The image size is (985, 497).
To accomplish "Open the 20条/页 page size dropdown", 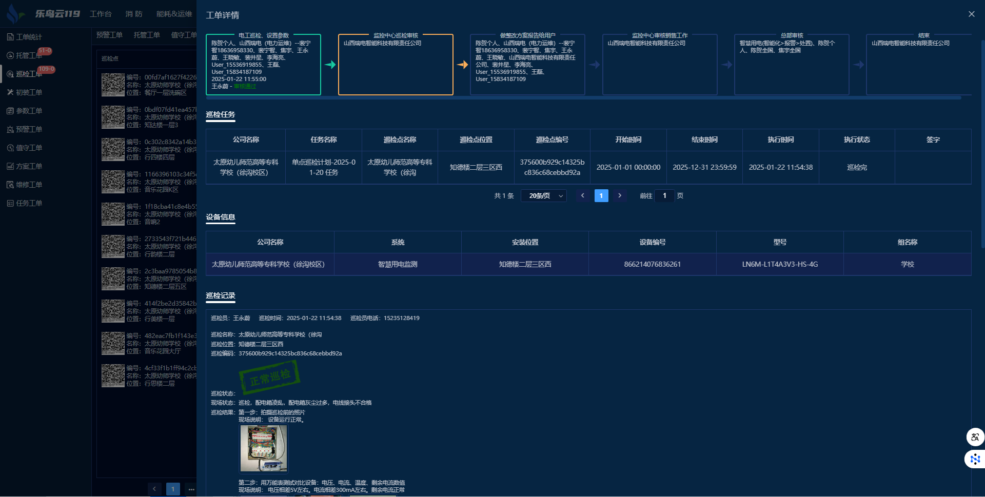I will (x=544, y=196).
